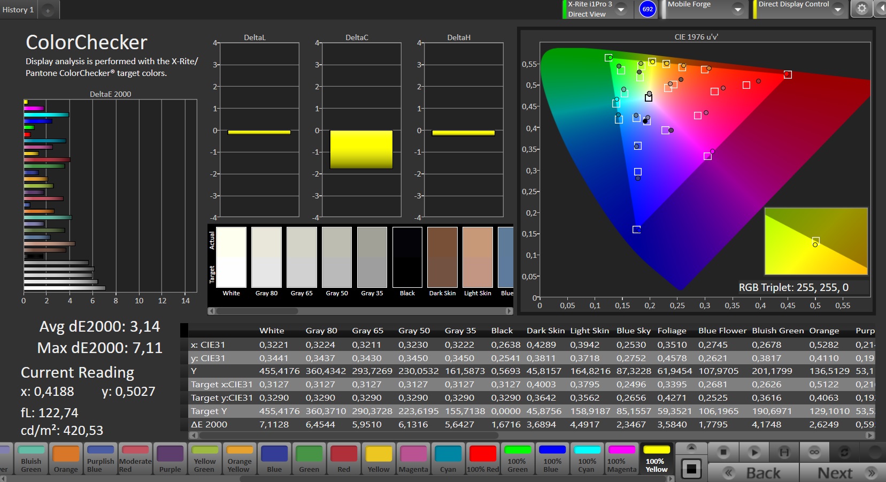The image size is (886, 482).
Task: Select the 100% Red color swatch
Action: click(483, 459)
